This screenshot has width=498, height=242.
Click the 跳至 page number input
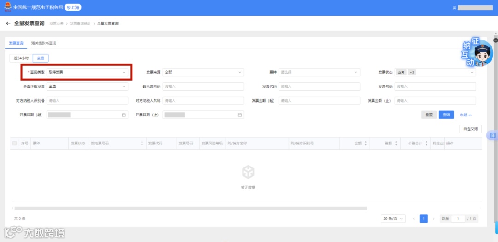click(458, 219)
